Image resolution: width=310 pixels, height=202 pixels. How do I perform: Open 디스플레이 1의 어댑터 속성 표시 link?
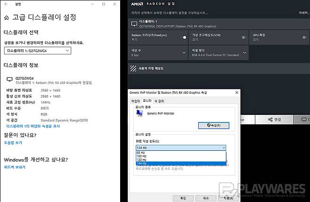(33, 126)
